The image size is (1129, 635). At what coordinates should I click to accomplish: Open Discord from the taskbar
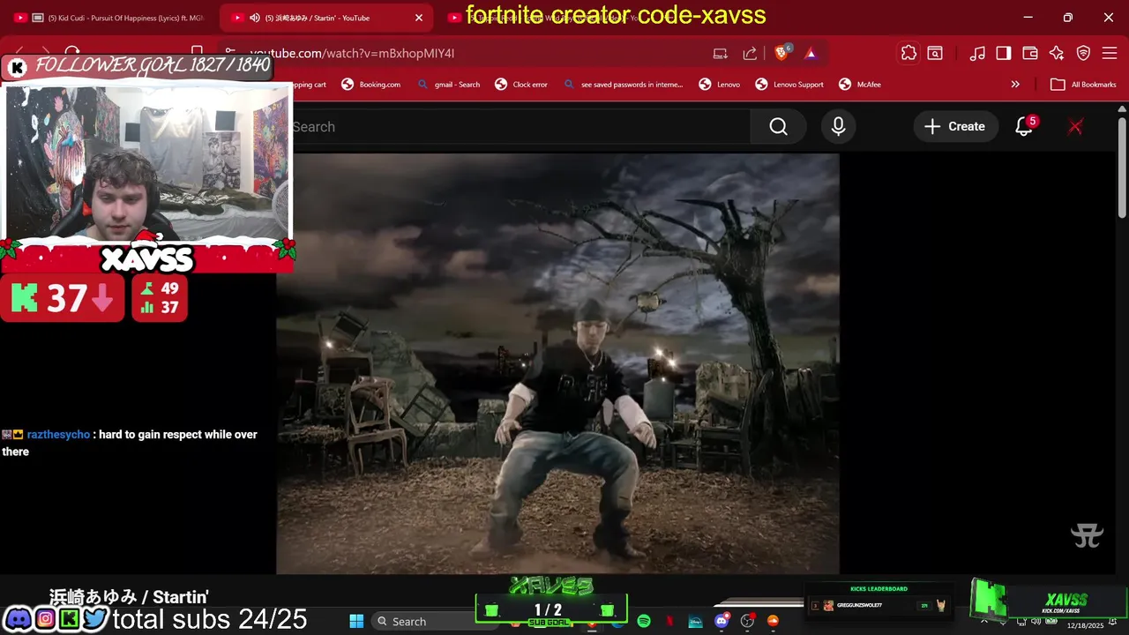click(x=722, y=622)
